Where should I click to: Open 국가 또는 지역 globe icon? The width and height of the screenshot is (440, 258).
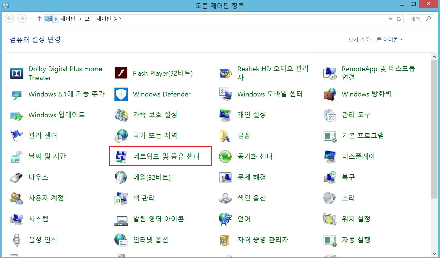click(x=121, y=136)
